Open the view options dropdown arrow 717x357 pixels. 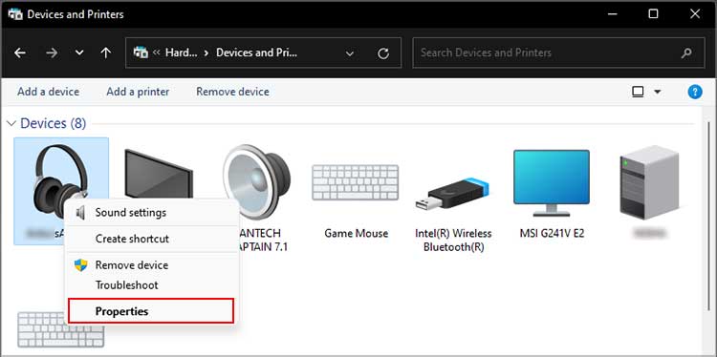[658, 92]
